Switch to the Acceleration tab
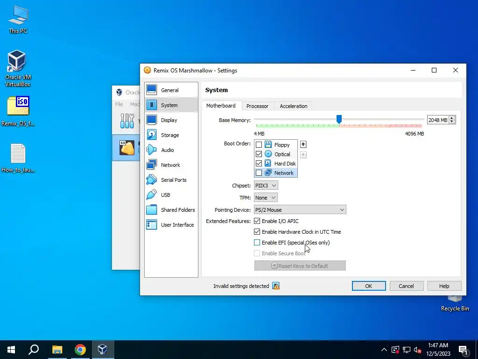The width and height of the screenshot is (478, 359). click(x=294, y=106)
